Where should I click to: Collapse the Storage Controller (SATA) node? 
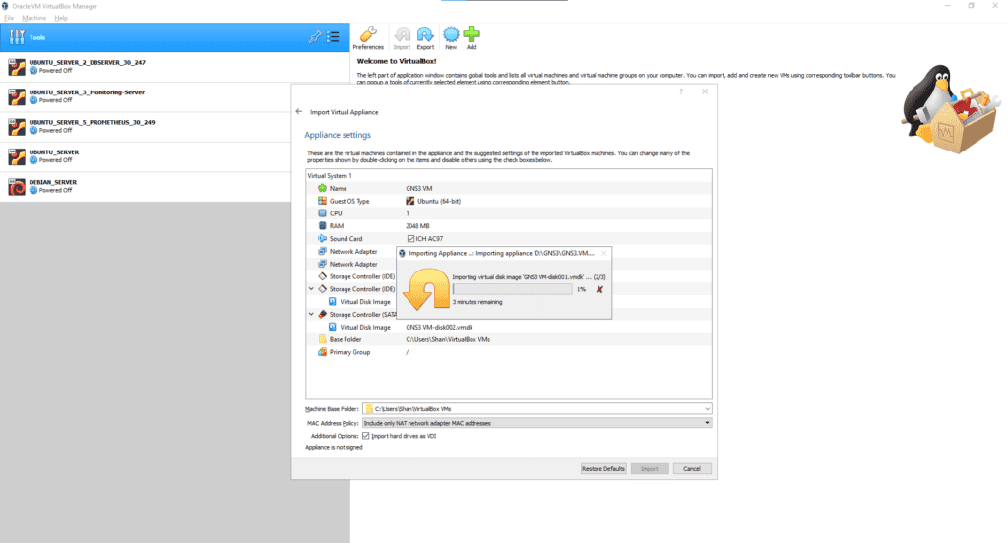[312, 314]
